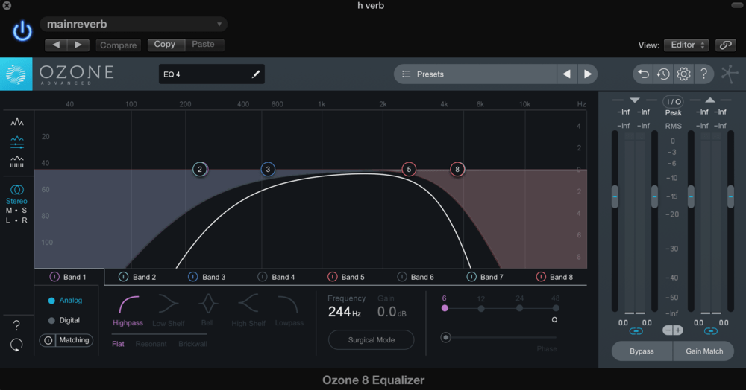Toggle Band 1 power button
This screenshot has height=390, width=746.
click(54, 277)
